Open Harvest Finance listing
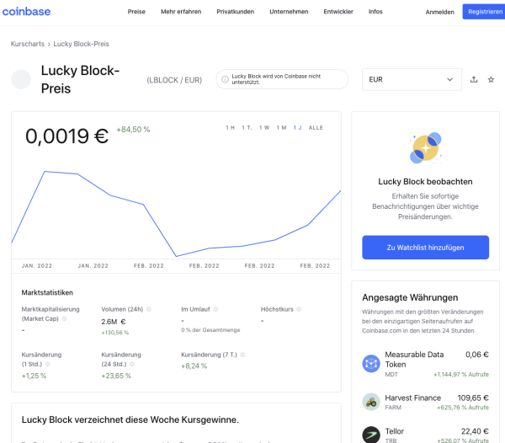The width and height of the screenshot is (505, 443). click(425, 402)
